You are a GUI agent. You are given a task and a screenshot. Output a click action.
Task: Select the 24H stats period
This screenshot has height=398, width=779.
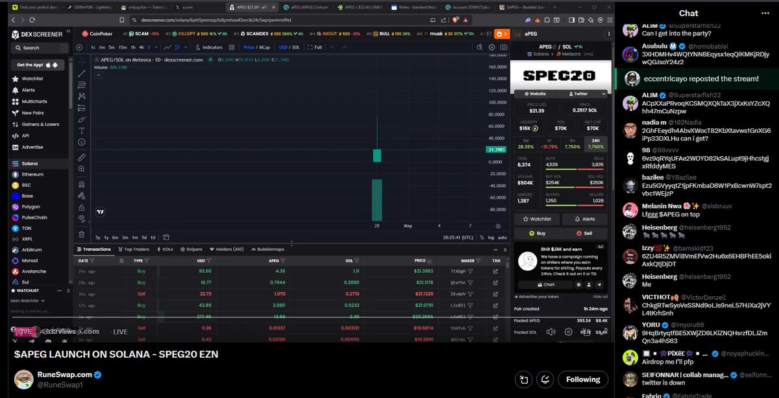(x=596, y=144)
